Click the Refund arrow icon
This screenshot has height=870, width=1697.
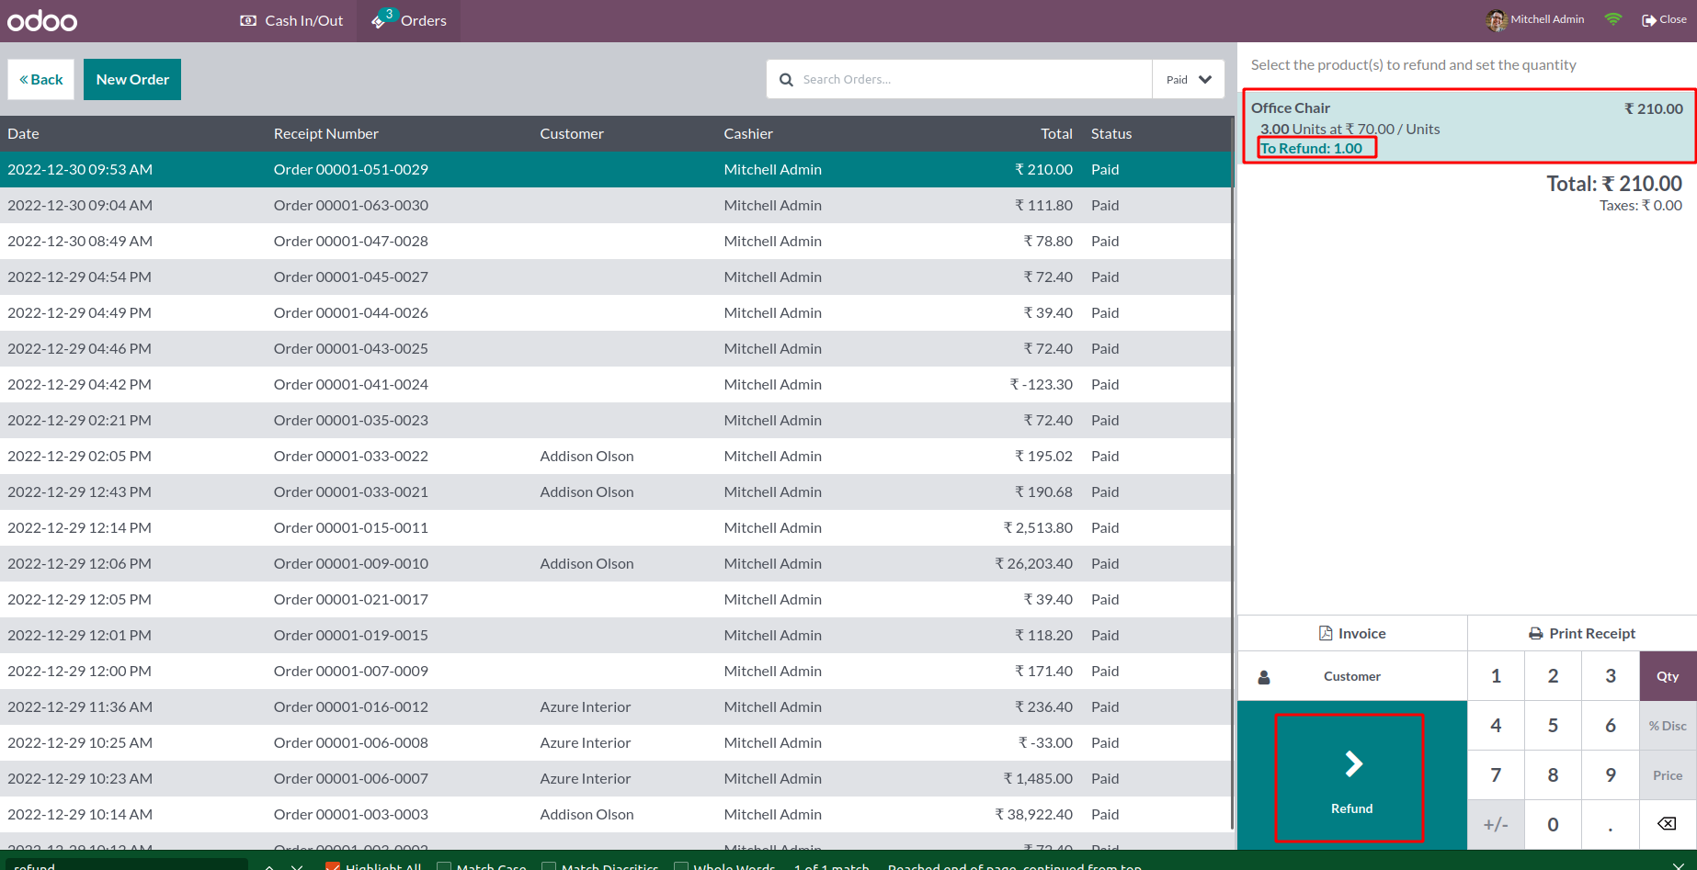point(1352,763)
